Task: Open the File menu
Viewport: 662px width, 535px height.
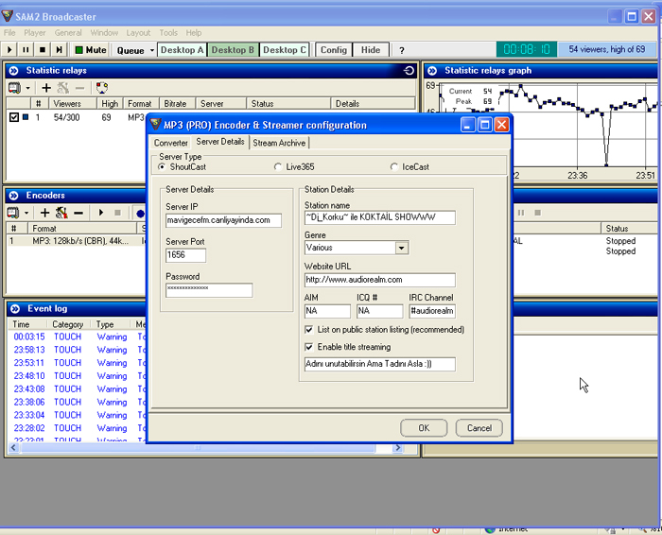Action: tap(9, 32)
